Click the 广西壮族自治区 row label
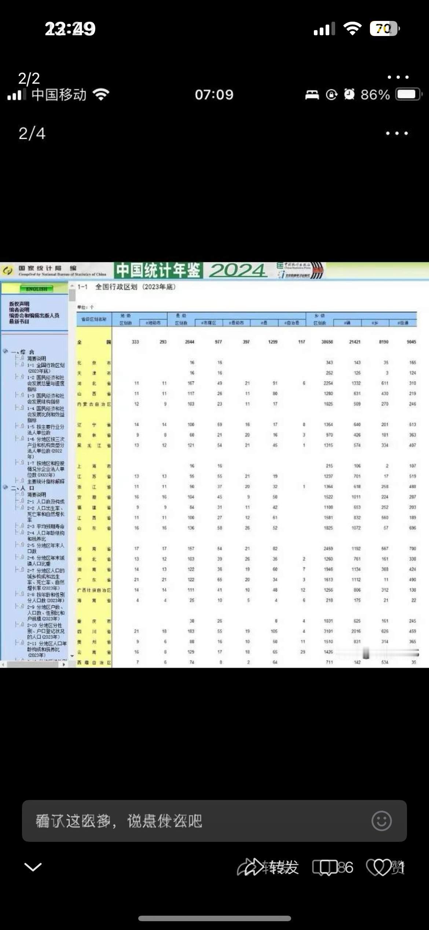The image size is (429, 930). tap(94, 590)
